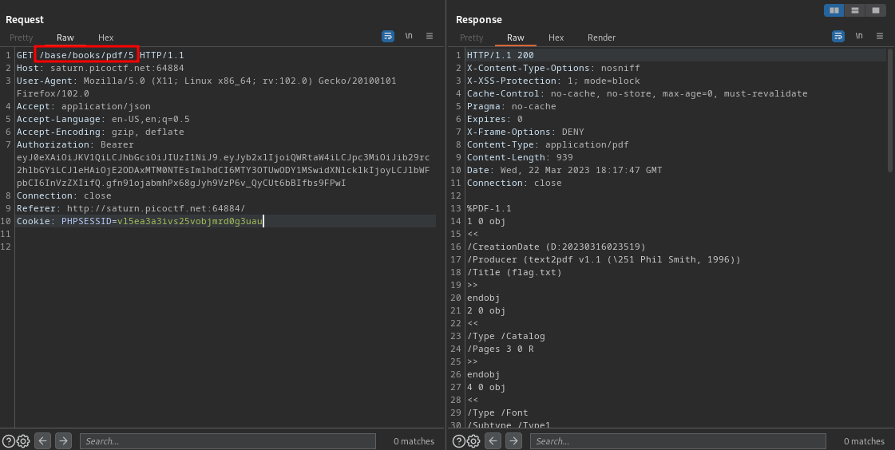The image size is (895, 450).
Task: Click the /CreationDate line in response
Action: click(x=556, y=247)
